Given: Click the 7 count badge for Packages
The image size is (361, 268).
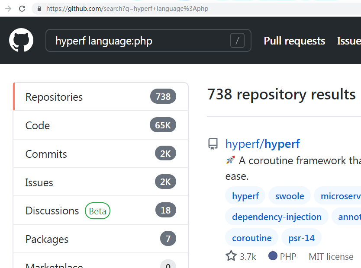Looking at the screenshot, I should coord(168,239).
